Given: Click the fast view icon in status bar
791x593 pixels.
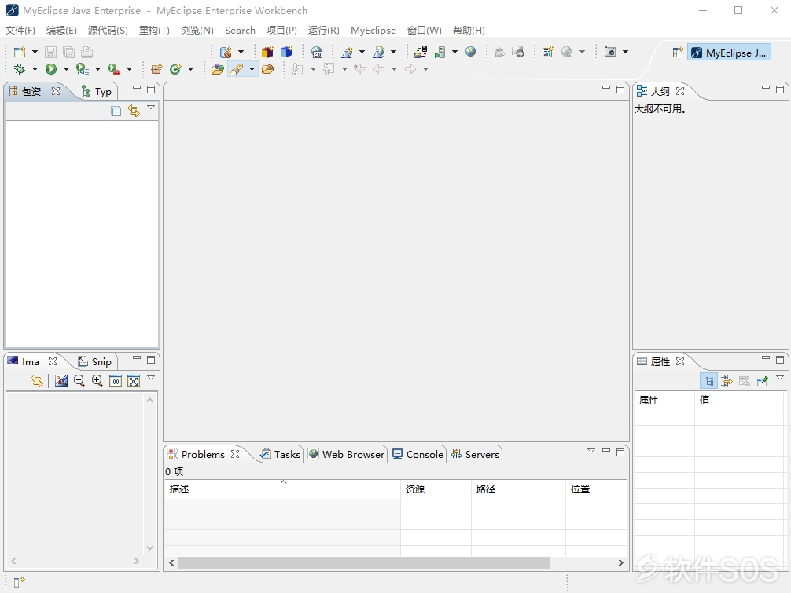Looking at the screenshot, I should (x=19, y=583).
